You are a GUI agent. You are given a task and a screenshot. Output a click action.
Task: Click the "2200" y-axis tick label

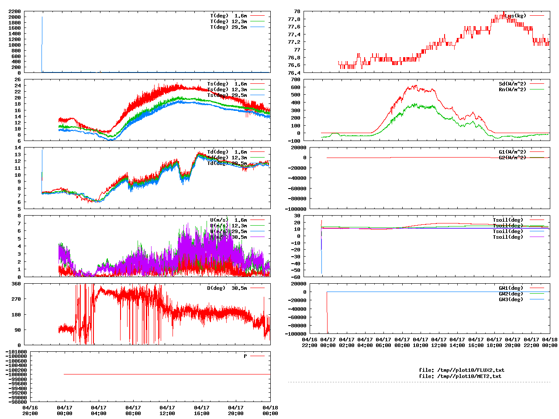coord(15,11)
